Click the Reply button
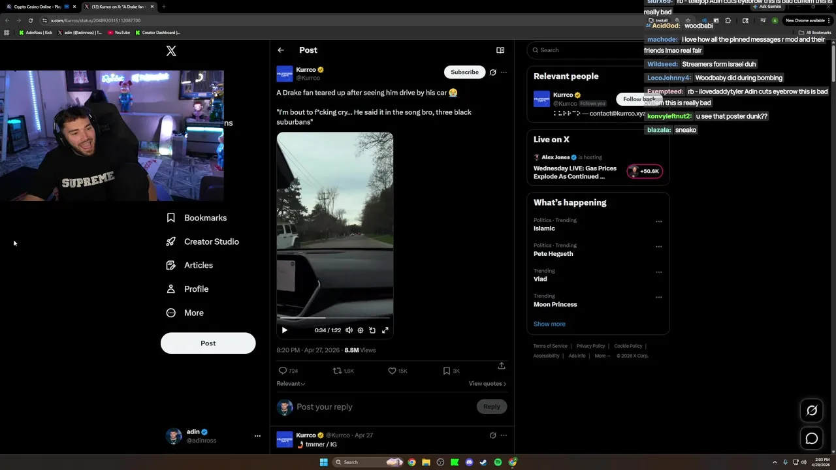 tap(492, 407)
